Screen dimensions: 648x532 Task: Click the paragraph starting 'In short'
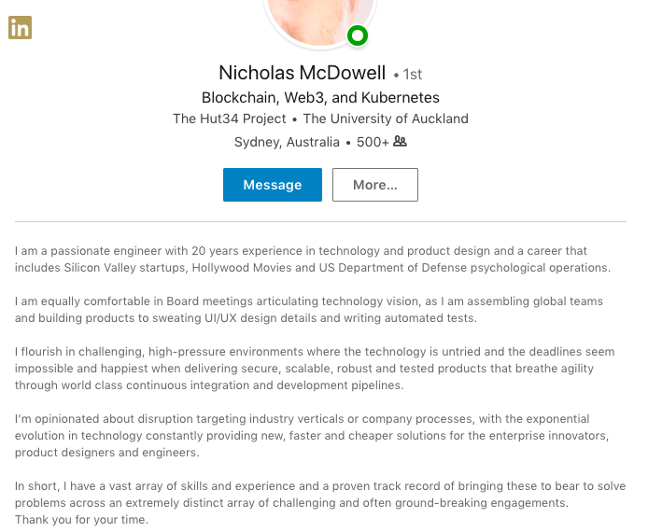(x=316, y=495)
